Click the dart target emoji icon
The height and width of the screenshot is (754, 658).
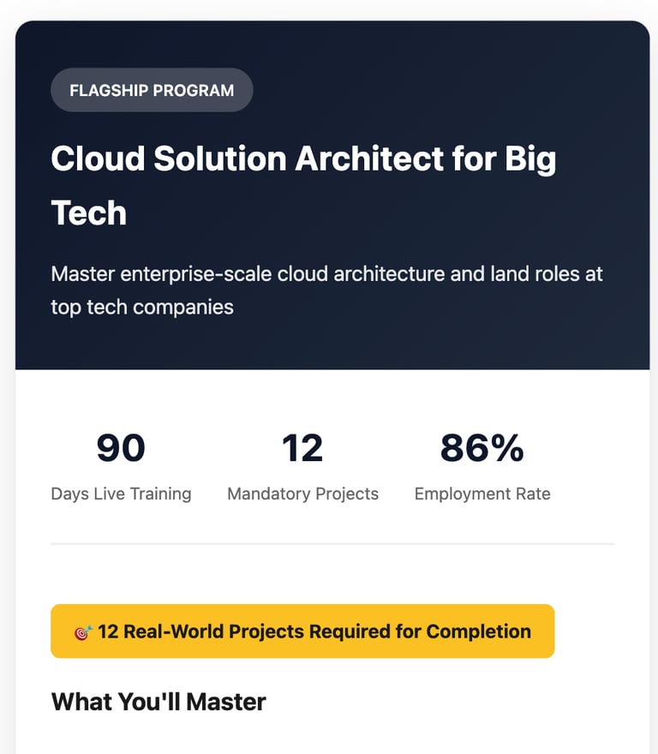click(x=83, y=632)
